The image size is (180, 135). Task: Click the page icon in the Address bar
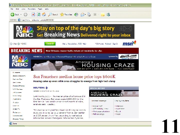[x=19, y=20]
